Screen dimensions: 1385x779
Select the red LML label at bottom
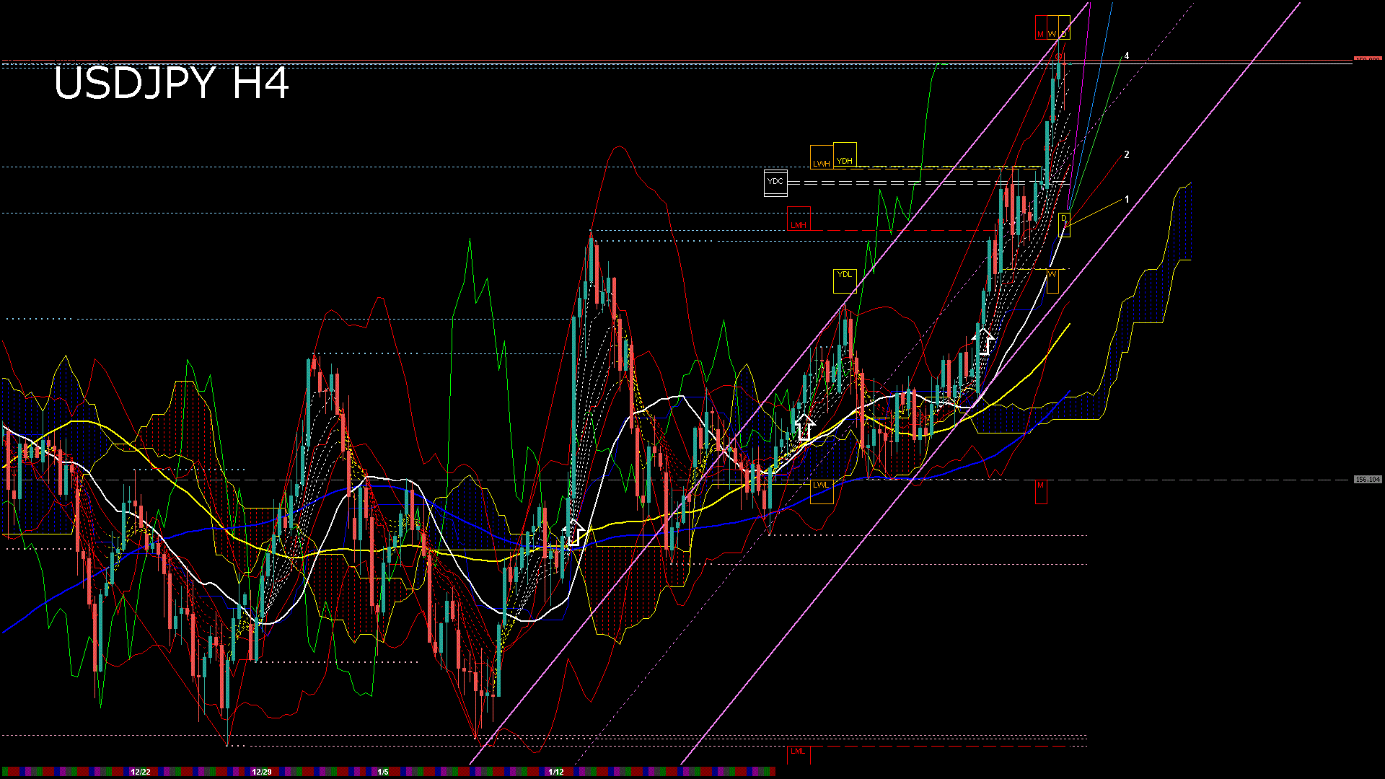[798, 752]
